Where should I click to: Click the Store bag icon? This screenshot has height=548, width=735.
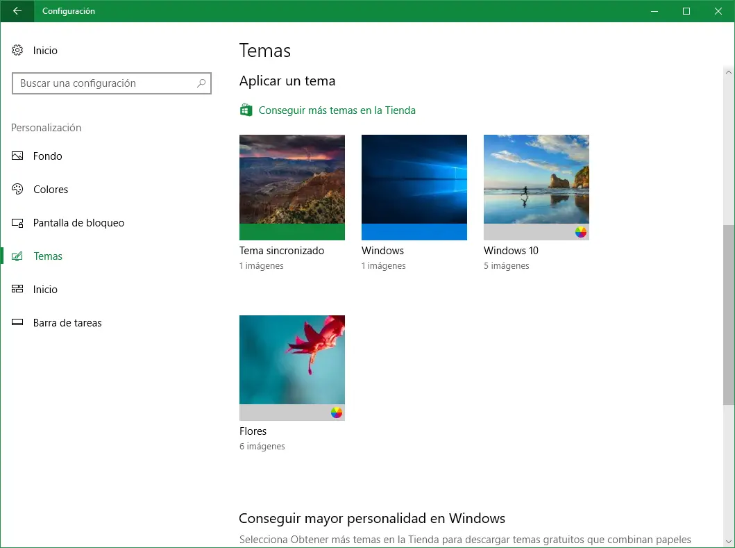(x=246, y=110)
